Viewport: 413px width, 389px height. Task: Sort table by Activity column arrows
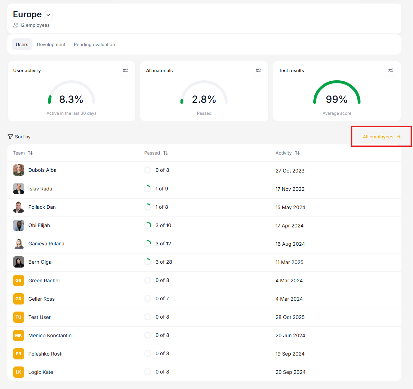(x=297, y=153)
